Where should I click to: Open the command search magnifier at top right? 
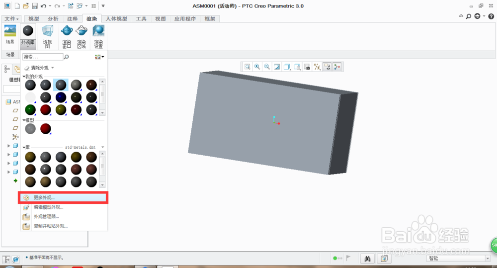469,16
